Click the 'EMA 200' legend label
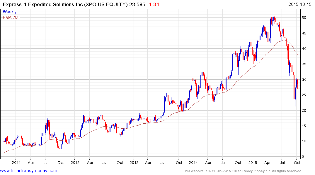Viewport: 315px width, 175px height. 11,17
